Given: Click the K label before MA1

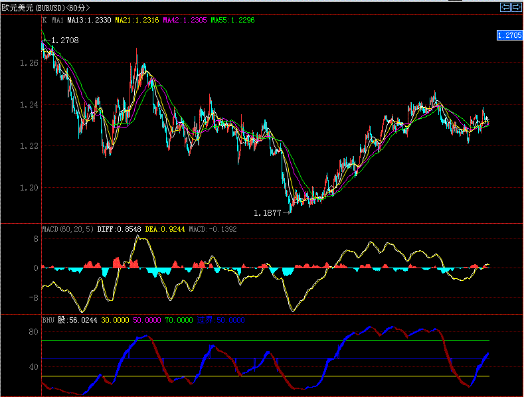Looking at the screenshot, I should click(44, 20).
